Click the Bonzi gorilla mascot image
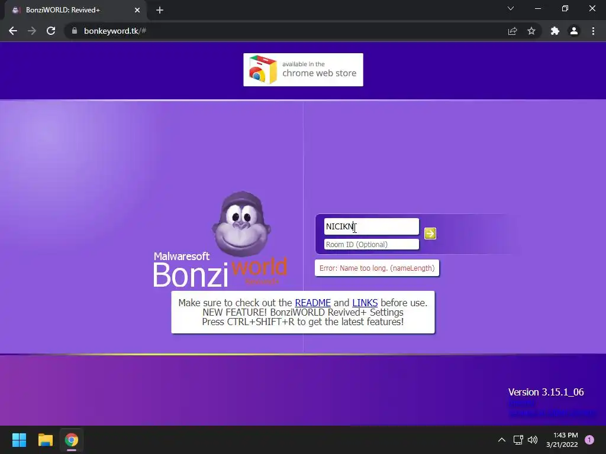This screenshot has height=454, width=606. click(x=241, y=223)
